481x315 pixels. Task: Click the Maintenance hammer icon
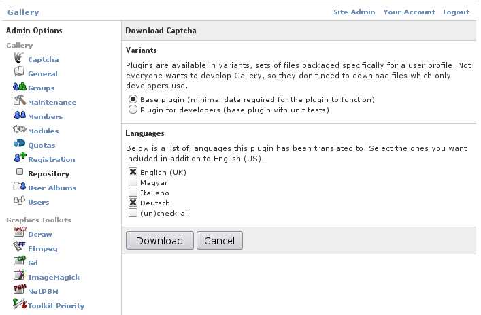pos(20,100)
